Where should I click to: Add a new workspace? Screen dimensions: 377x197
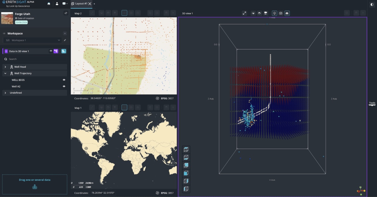65,33
